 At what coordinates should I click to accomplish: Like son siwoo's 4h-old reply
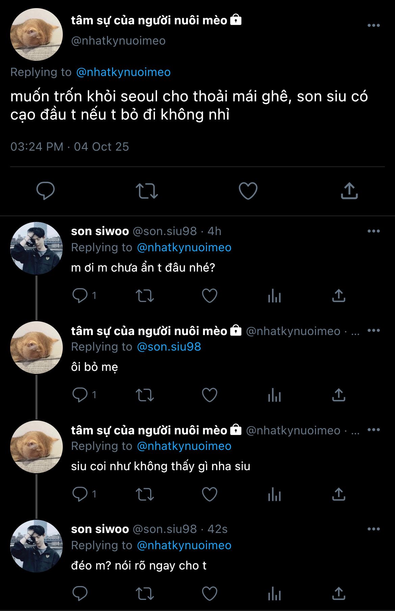[209, 296]
